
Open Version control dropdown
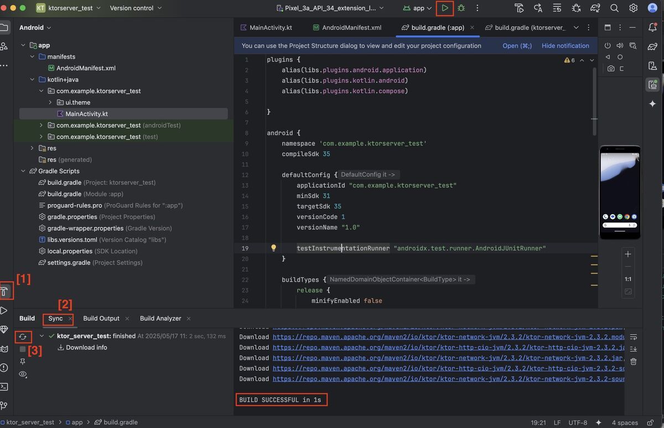click(x=136, y=8)
